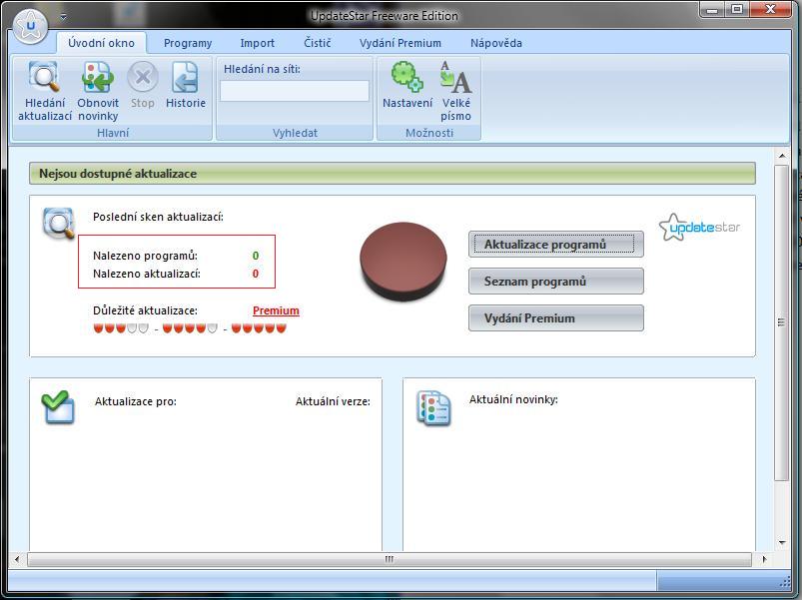Click the news document icon near Aktuální novinky

(433, 408)
